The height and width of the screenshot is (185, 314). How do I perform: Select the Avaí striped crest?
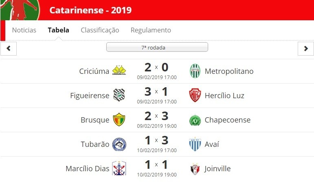[195, 144]
